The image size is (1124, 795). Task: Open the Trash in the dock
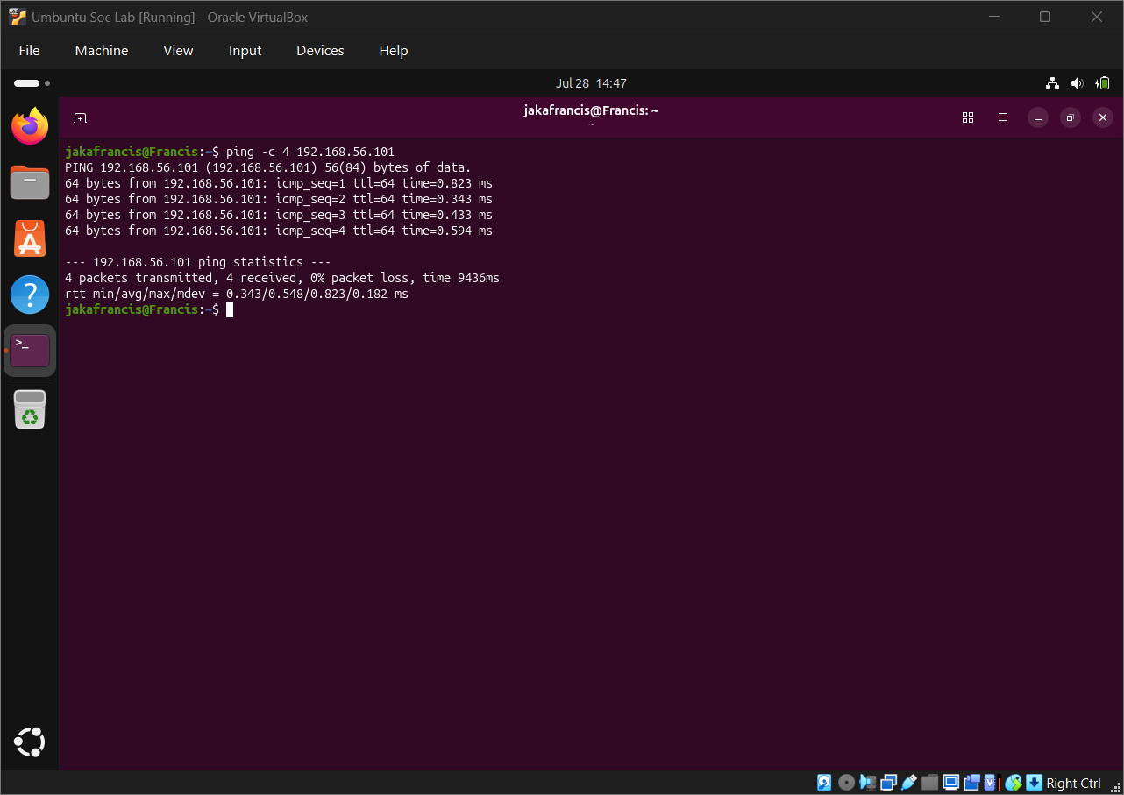[30, 409]
